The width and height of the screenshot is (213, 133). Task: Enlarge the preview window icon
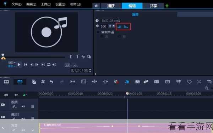(x=89, y=57)
